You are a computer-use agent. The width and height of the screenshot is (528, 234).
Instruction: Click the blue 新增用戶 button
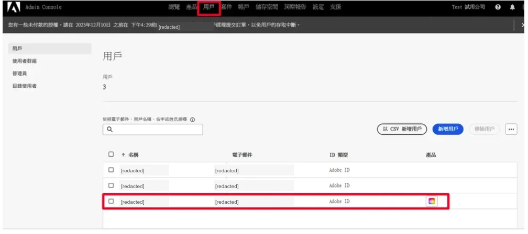click(x=448, y=129)
